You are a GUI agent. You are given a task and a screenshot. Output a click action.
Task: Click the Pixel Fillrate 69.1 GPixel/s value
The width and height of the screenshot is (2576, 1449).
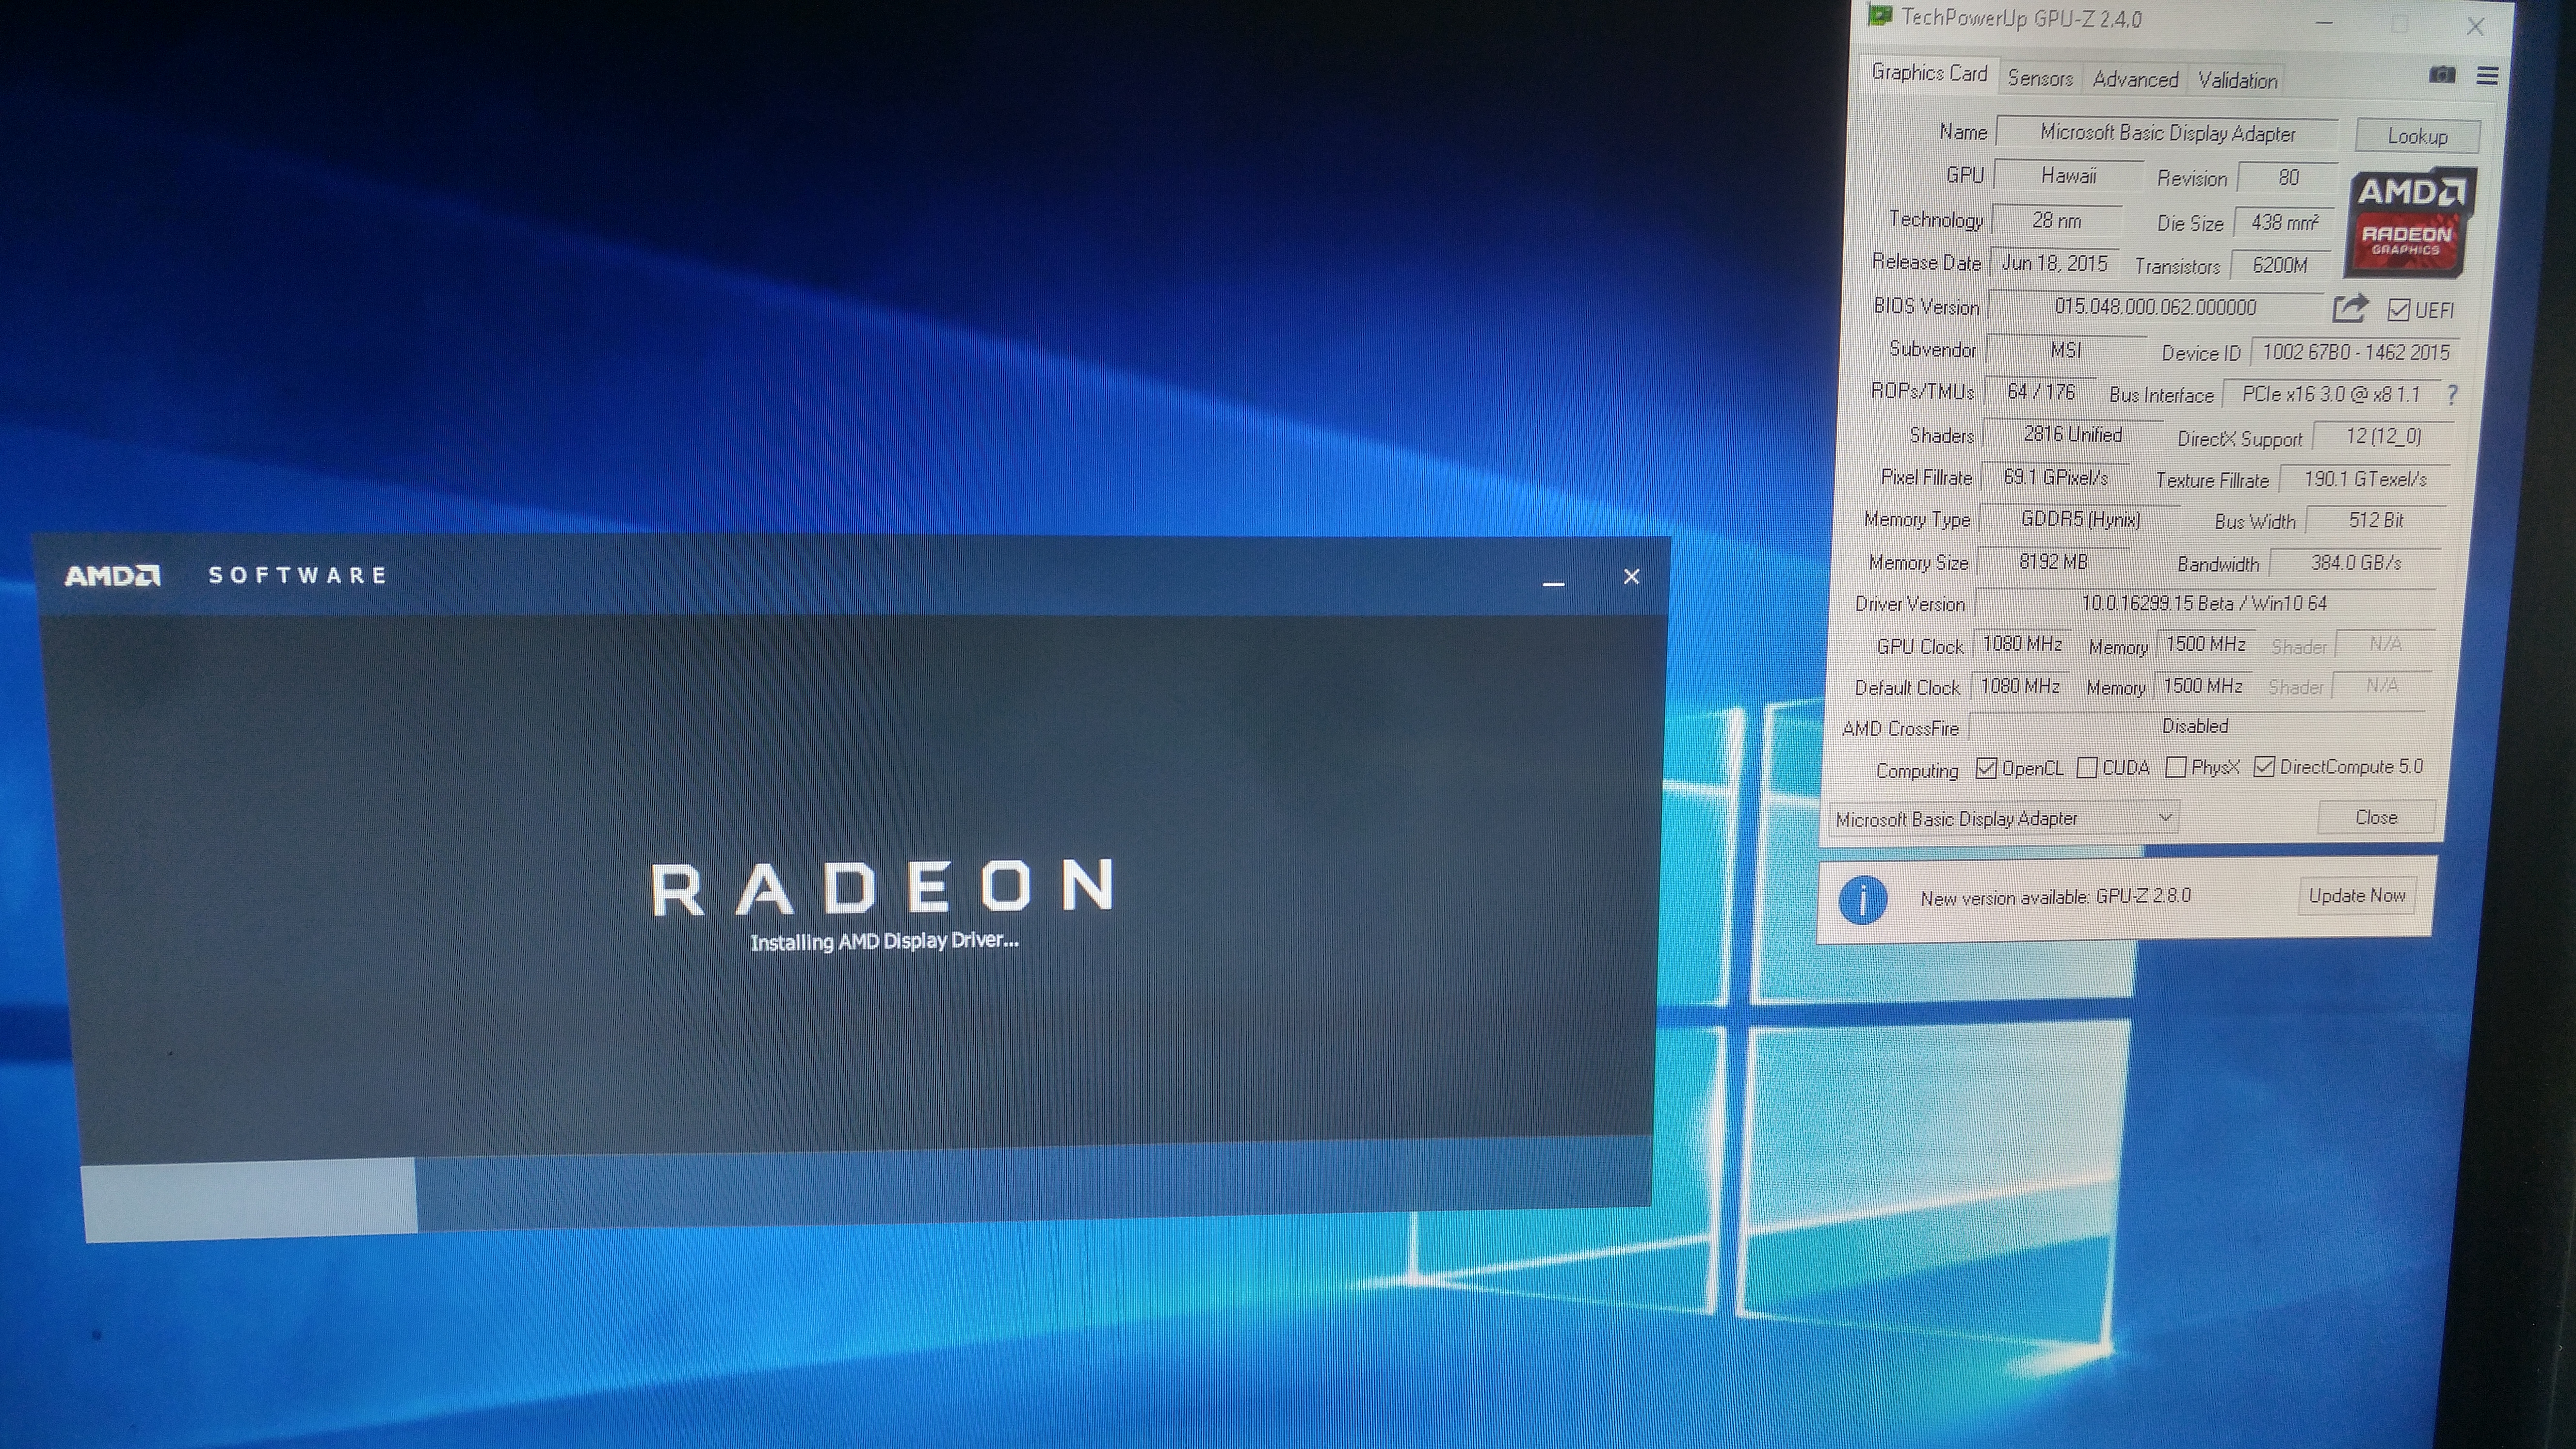coord(2055,477)
